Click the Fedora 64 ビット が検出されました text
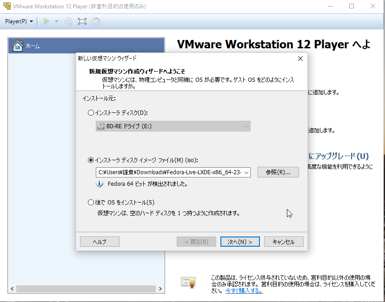The width and height of the screenshot is (385, 302). pos(147,184)
